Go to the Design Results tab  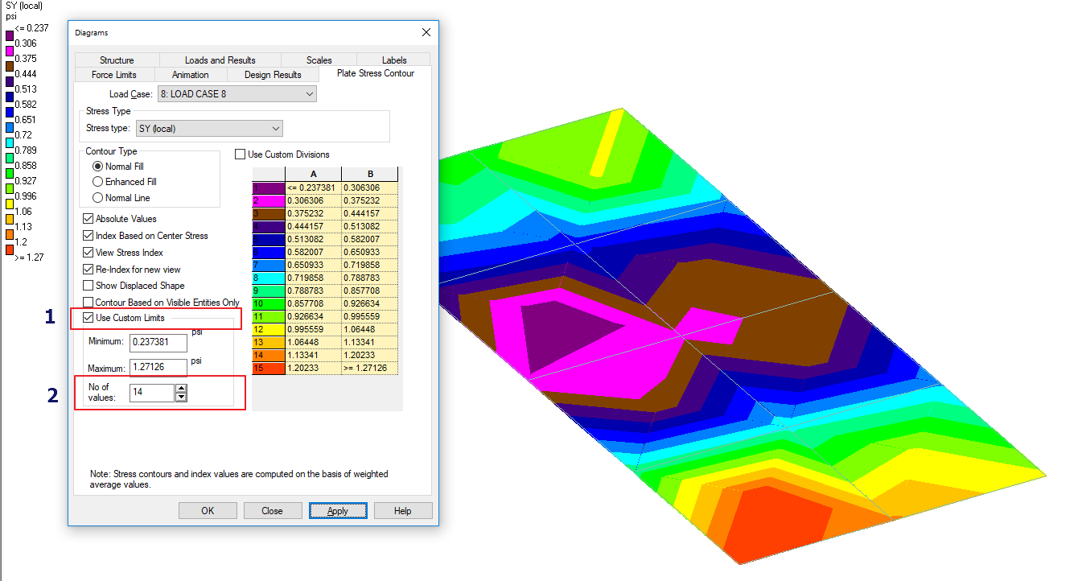(273, 75)
